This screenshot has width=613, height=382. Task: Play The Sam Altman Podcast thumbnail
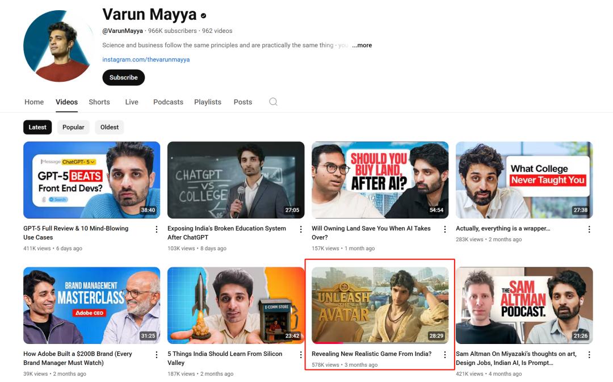pyautogui.click(x=524, y=305)
